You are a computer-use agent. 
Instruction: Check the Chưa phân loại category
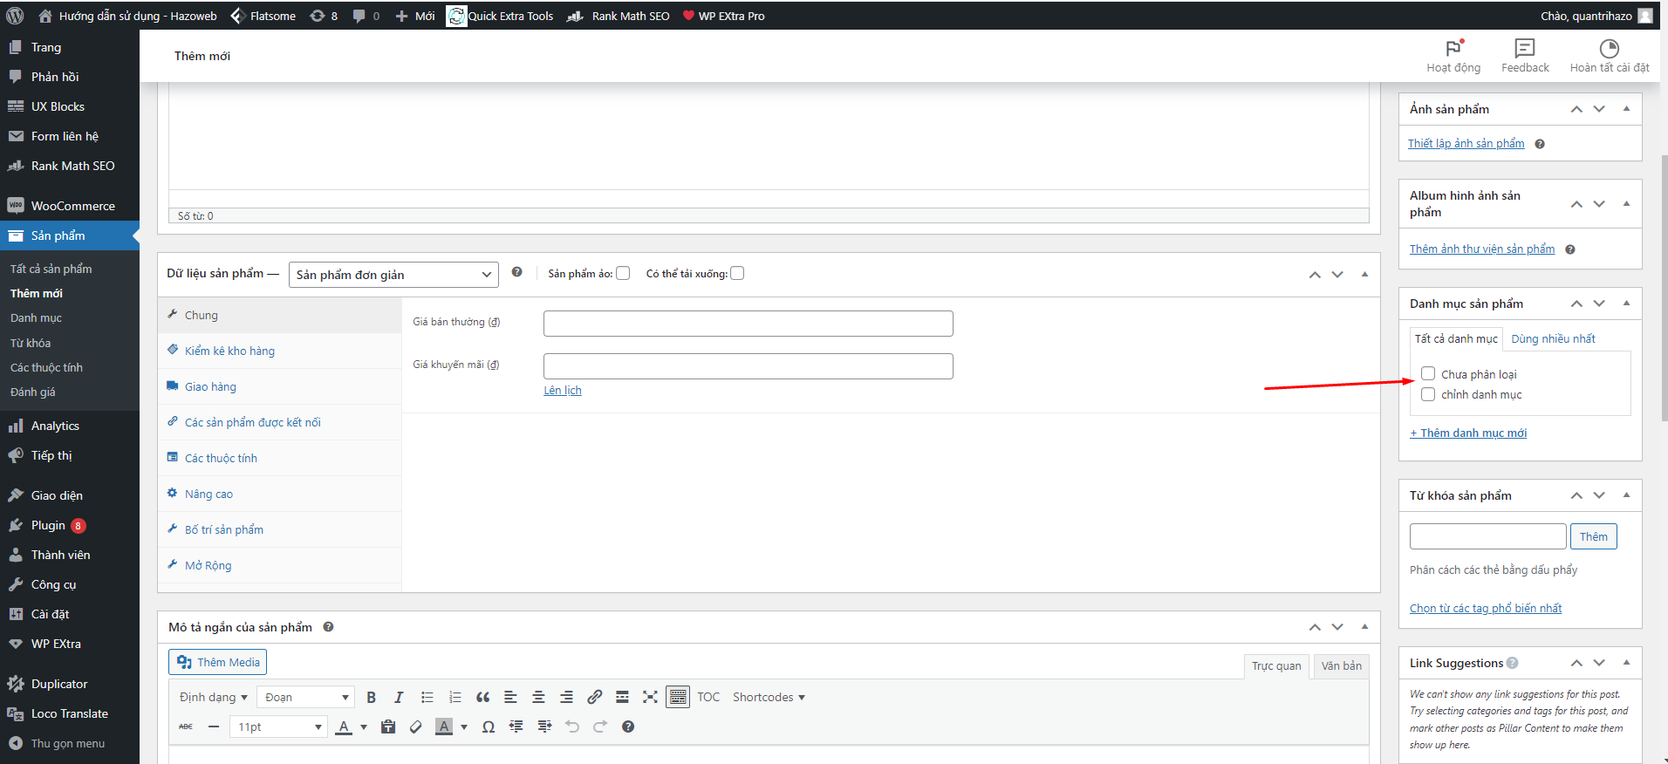[1428, 374]
